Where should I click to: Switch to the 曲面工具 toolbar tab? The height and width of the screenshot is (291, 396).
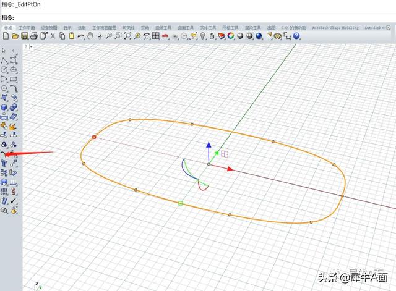(186, 27)
